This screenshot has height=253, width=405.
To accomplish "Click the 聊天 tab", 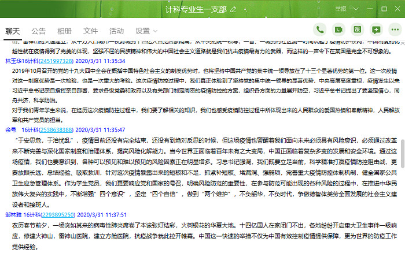I will tap(13, 31).
